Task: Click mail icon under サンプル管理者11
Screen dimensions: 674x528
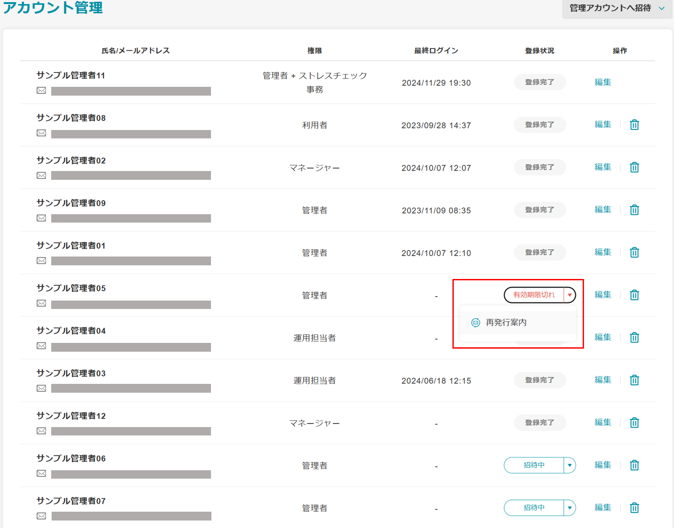Action: pos(41,90)
